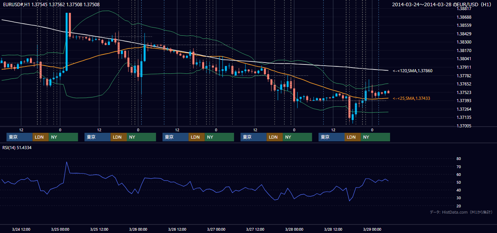The image size is (497, 233).
Task: Click the LDN session block for 3/24
Action: pos(40,137)
